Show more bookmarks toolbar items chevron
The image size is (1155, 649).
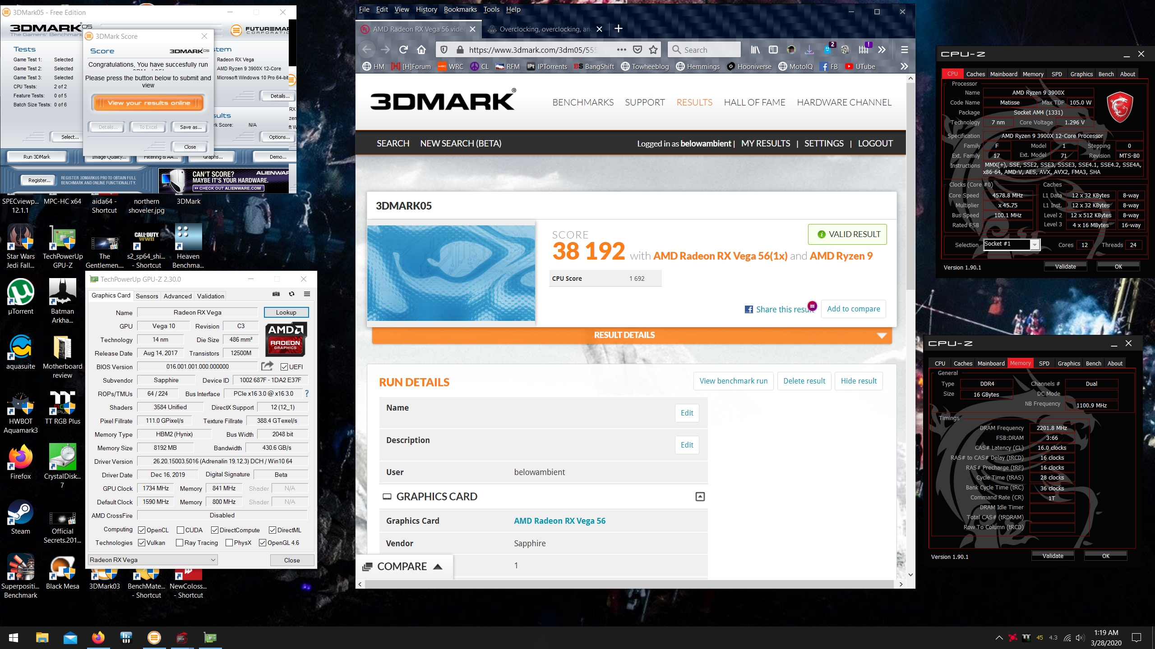pos(904,67)
